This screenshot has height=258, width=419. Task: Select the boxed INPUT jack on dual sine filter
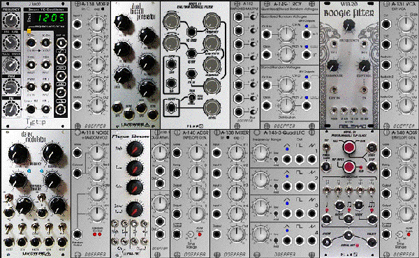(171, 107)
